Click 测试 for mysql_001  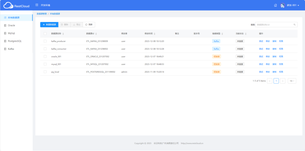[261, 64]
